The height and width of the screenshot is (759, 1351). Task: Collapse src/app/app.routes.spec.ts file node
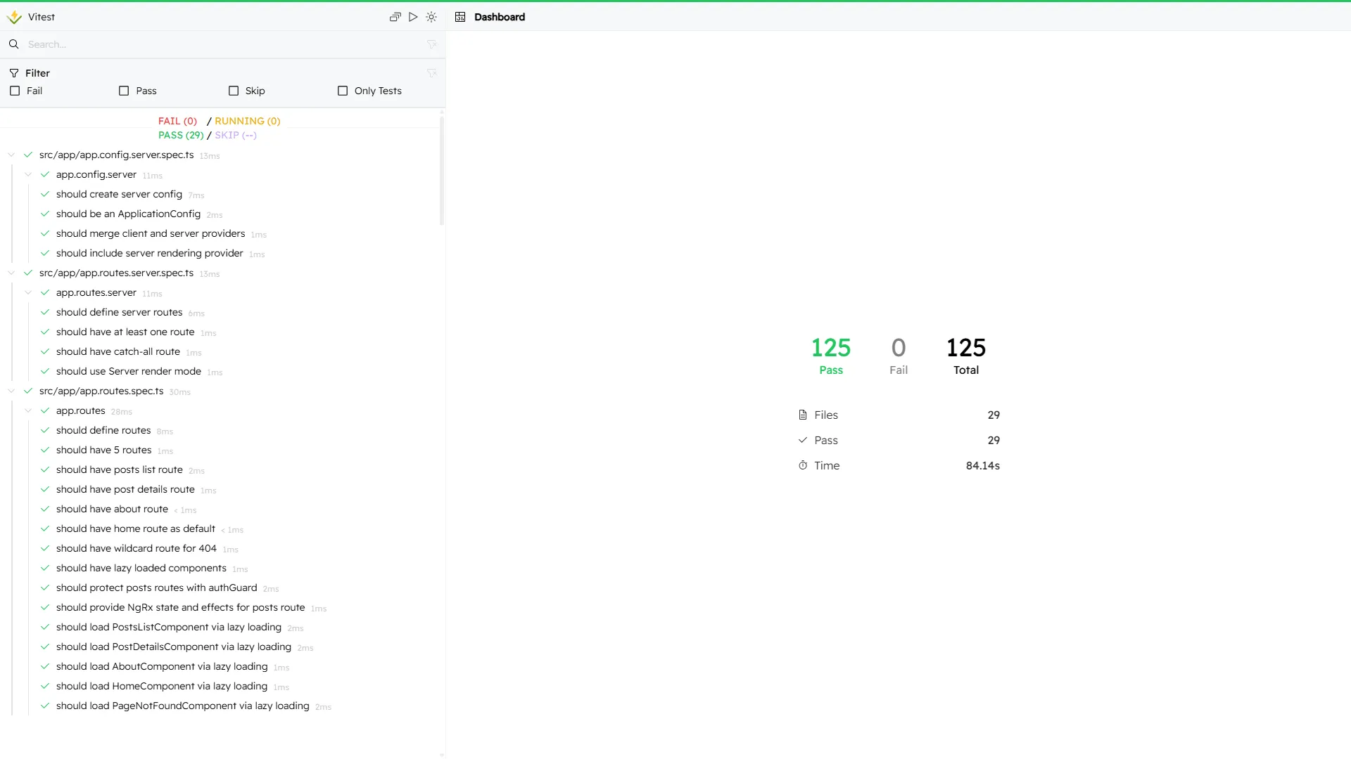pyautogui.click(x=11, y=391)
